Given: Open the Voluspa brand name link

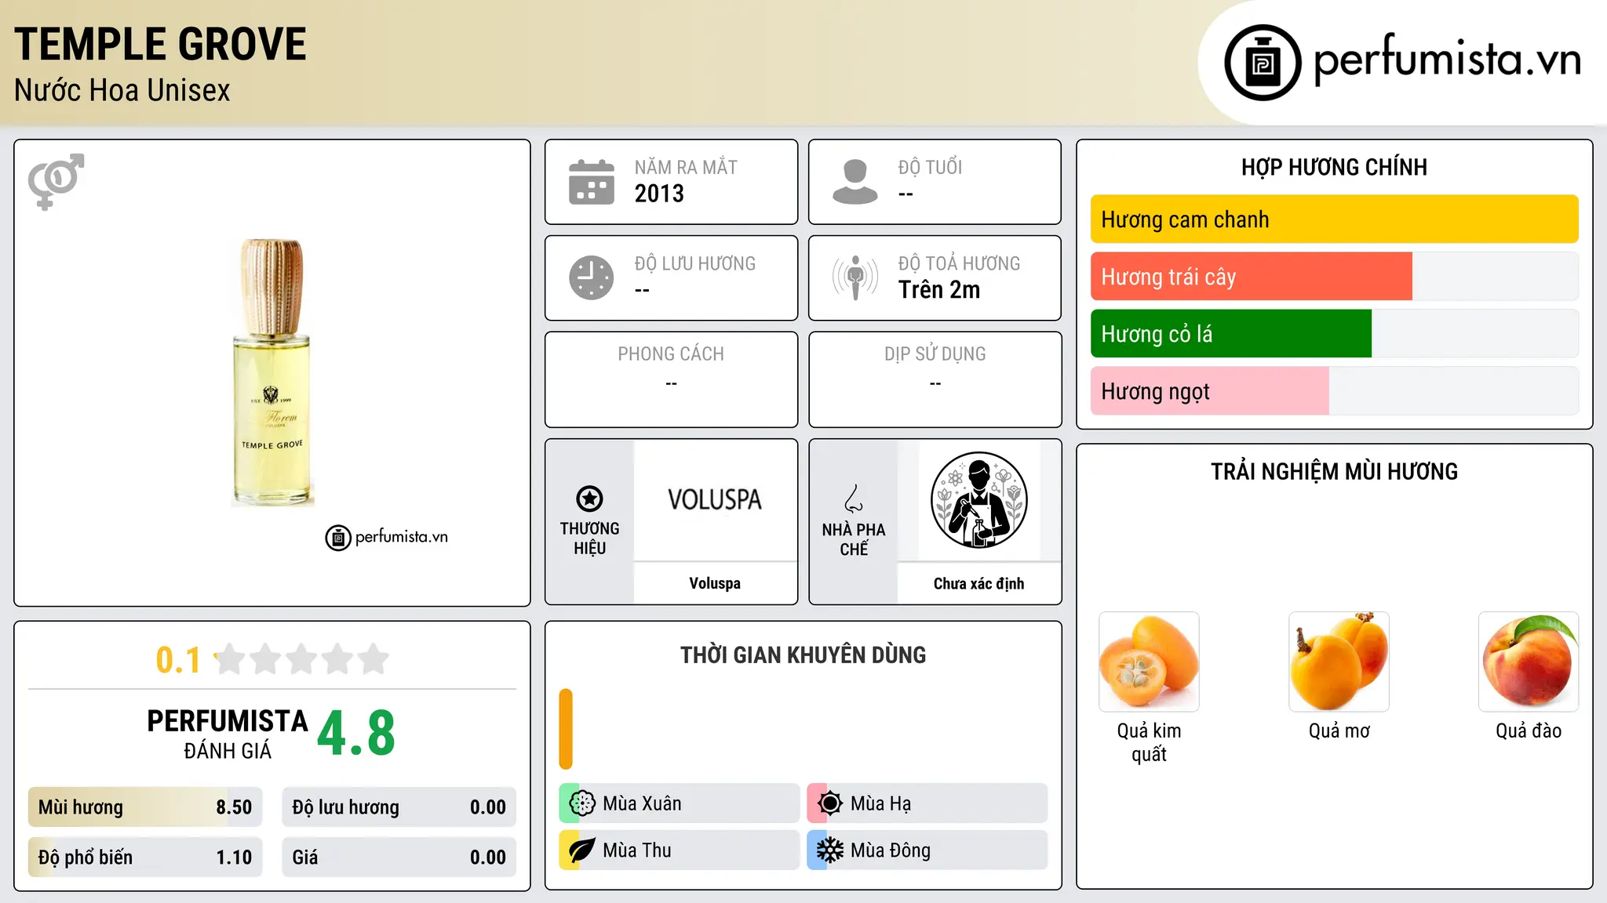Looking at the screenshot, I should 715,583.
